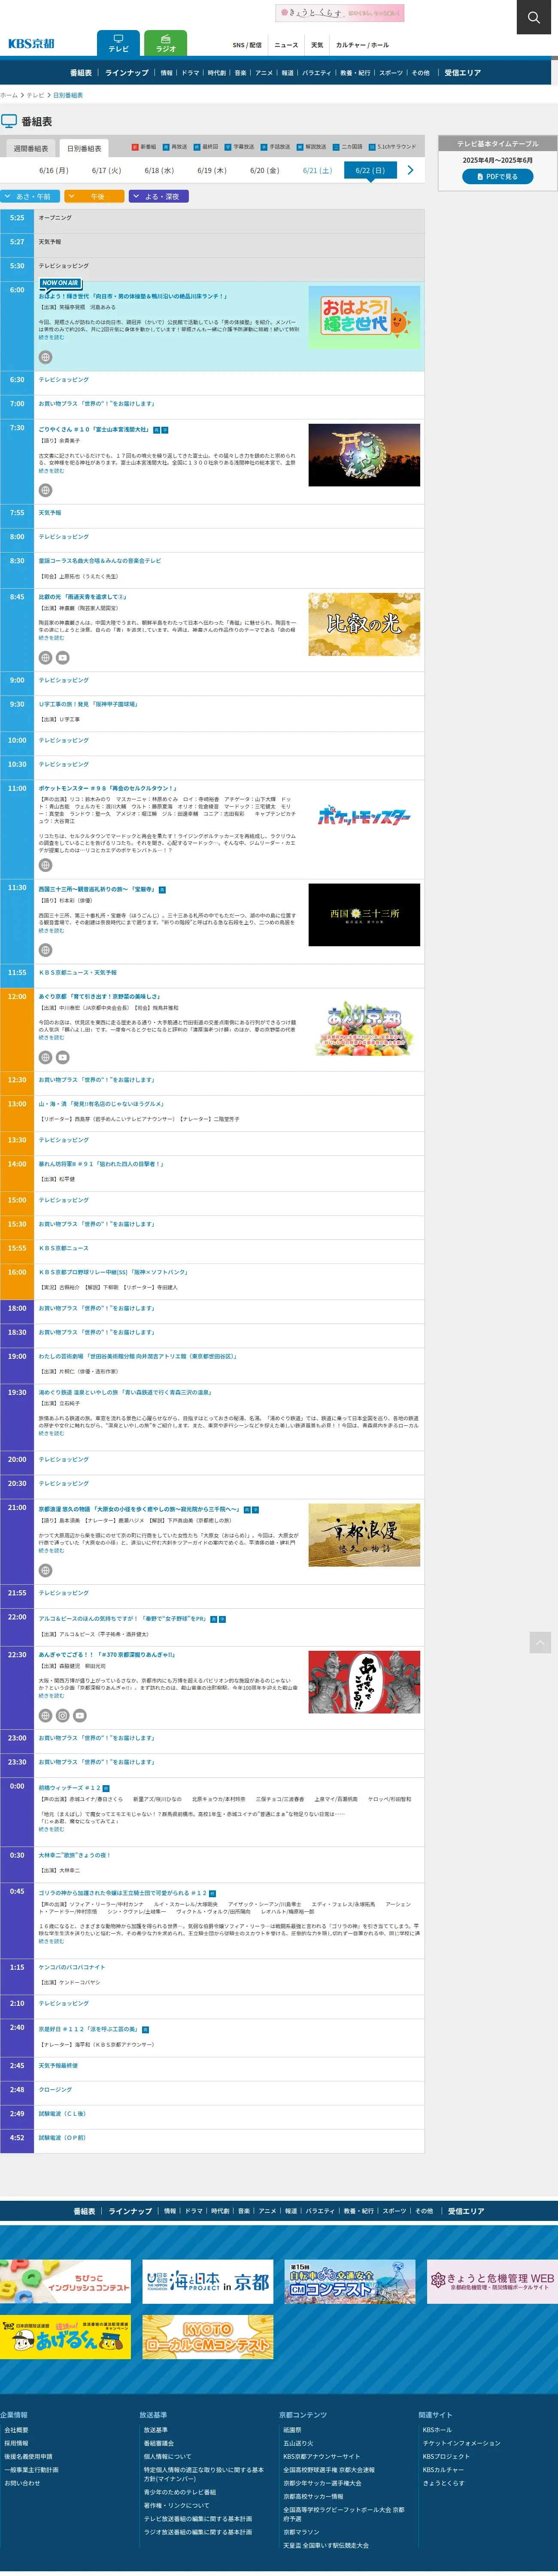Viewport: 558px width, 2576px height.
Task: Open the SNS / 配信 menu
Action: [x=246, y=45]
